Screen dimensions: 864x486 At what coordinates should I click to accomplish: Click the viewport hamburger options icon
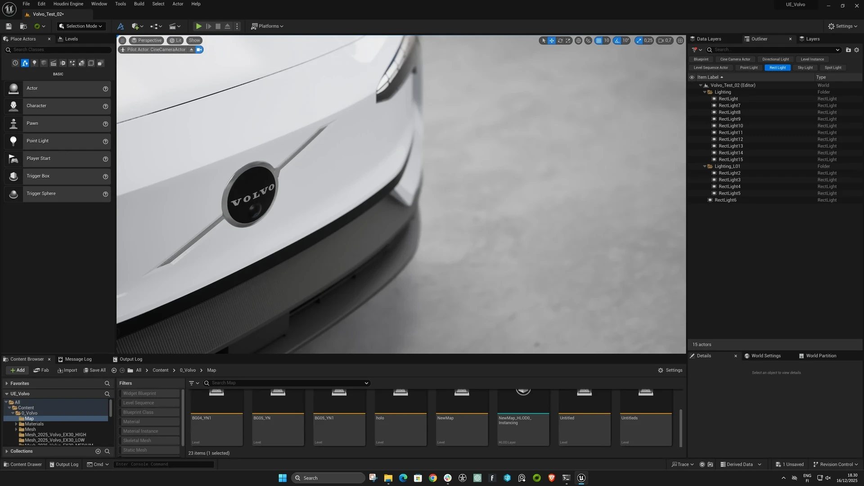[x=122, y=40]
